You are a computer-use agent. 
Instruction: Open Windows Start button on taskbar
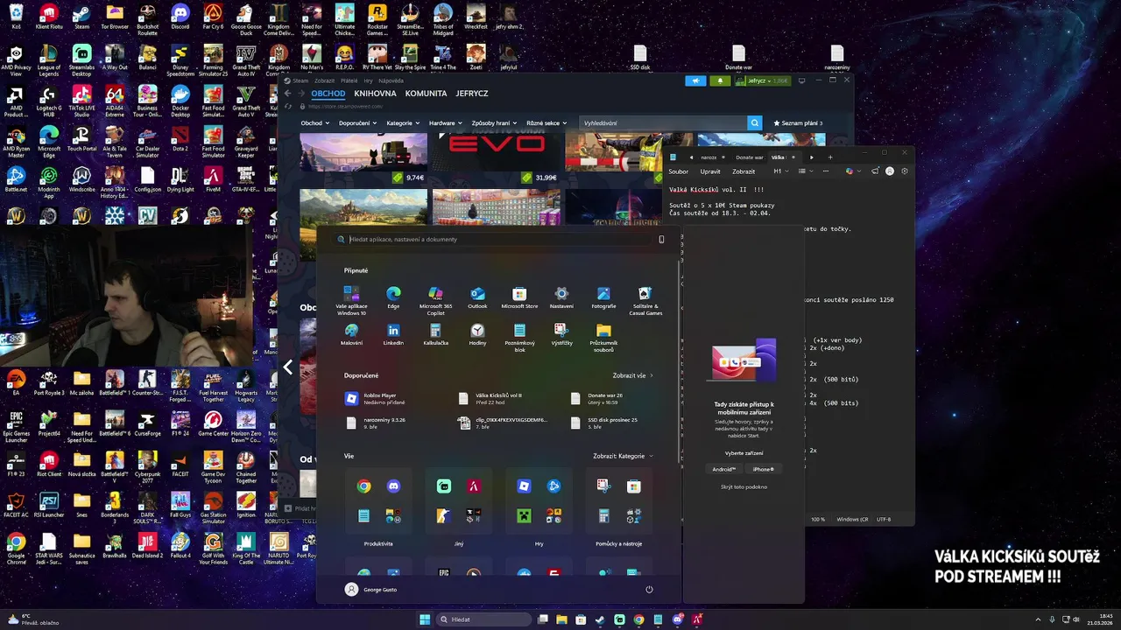pos(425,619)
